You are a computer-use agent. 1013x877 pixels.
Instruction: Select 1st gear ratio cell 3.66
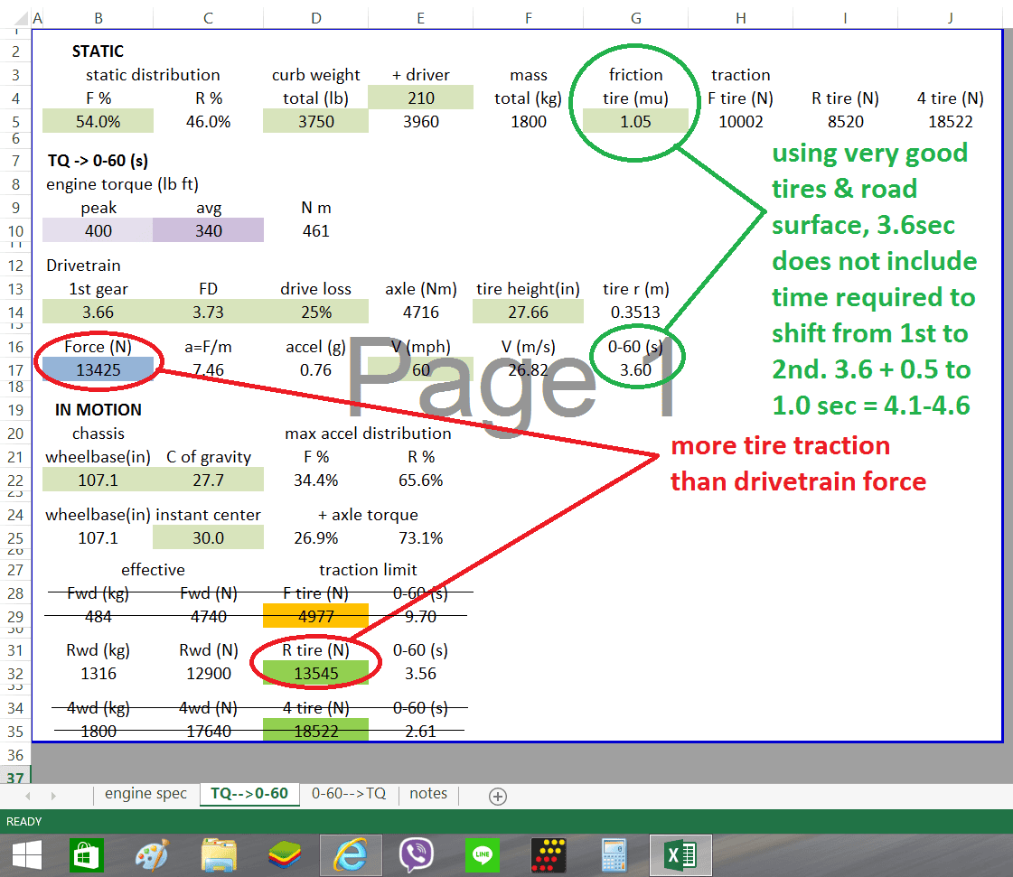click(98, 312)
